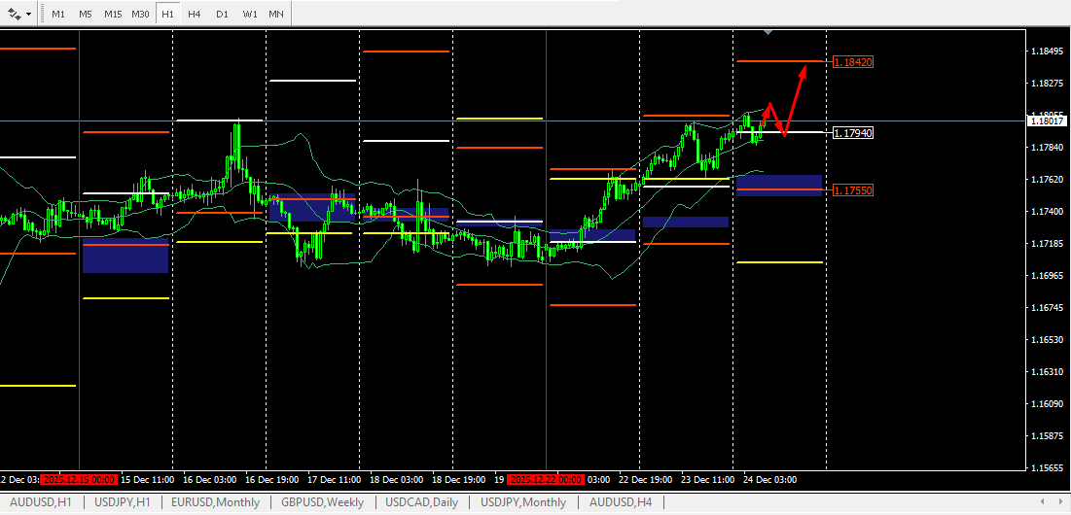1071x515 pixels.
Task: Change chart period to H4
Action: click(194, 14)
